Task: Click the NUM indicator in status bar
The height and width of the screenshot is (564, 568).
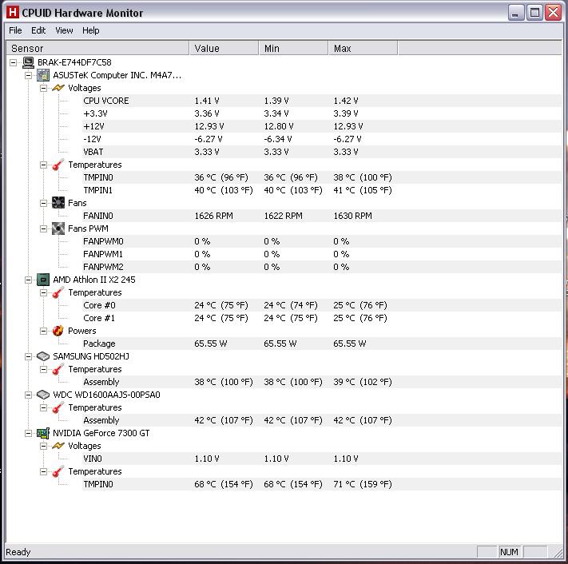Action: pos(509,552)
